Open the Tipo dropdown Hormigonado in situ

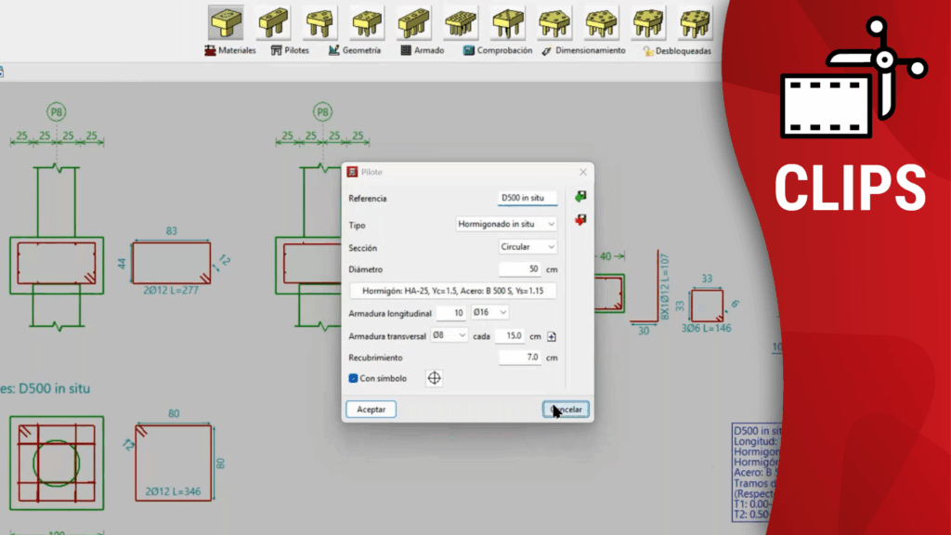507,224
